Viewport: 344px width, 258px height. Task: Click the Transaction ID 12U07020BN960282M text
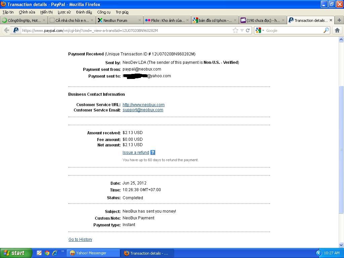click(173, 54)
